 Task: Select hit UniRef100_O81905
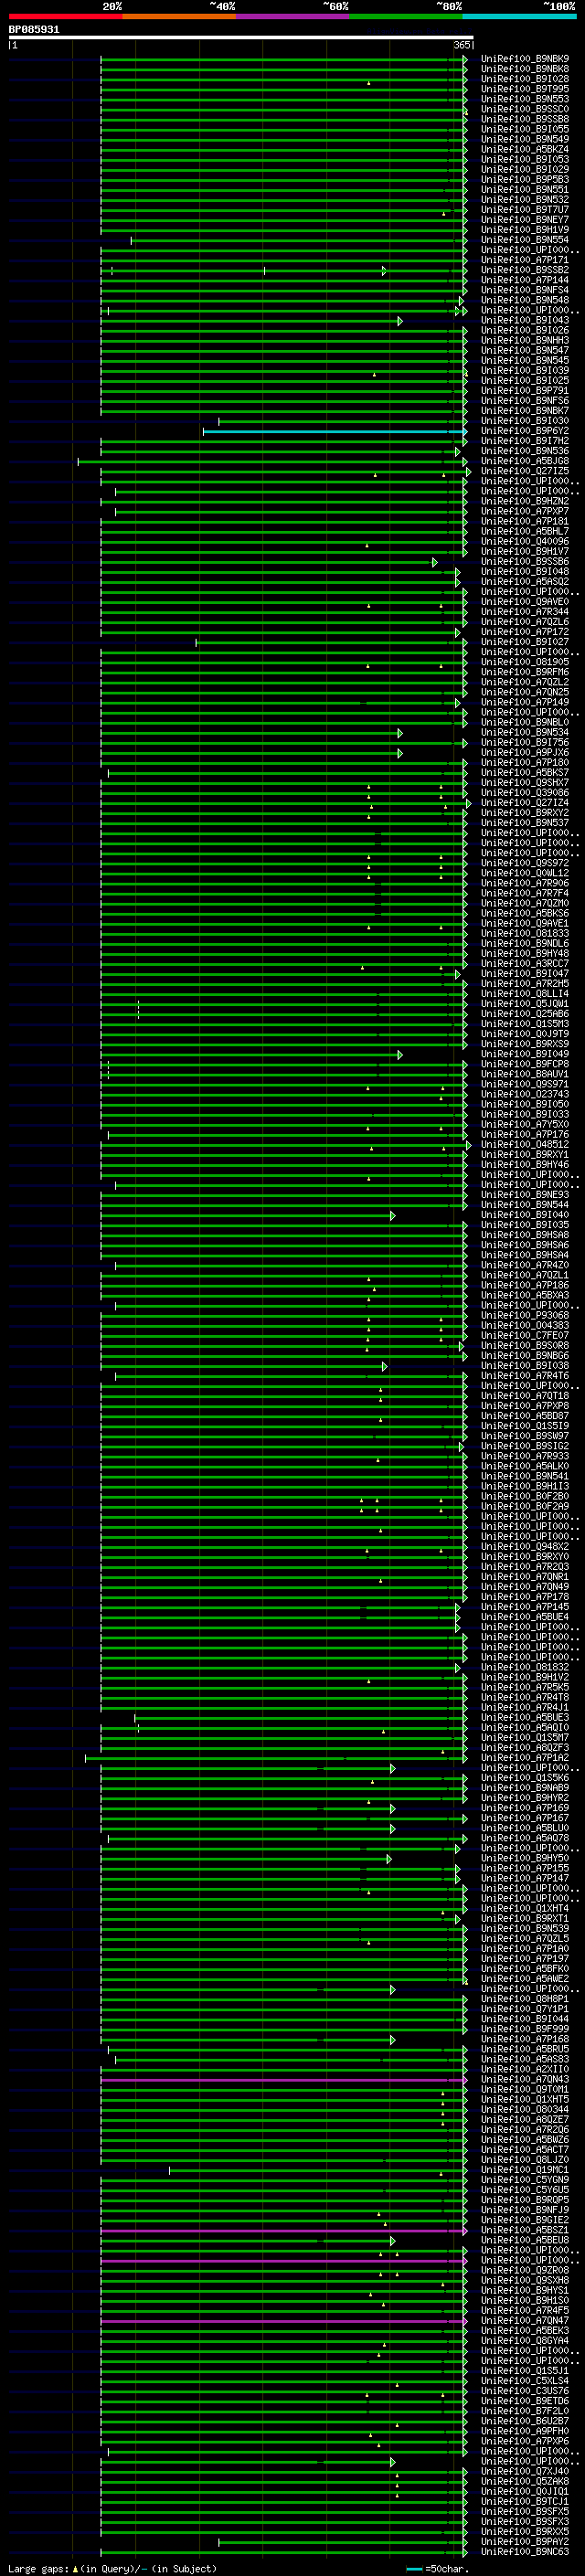click(525, 662)
